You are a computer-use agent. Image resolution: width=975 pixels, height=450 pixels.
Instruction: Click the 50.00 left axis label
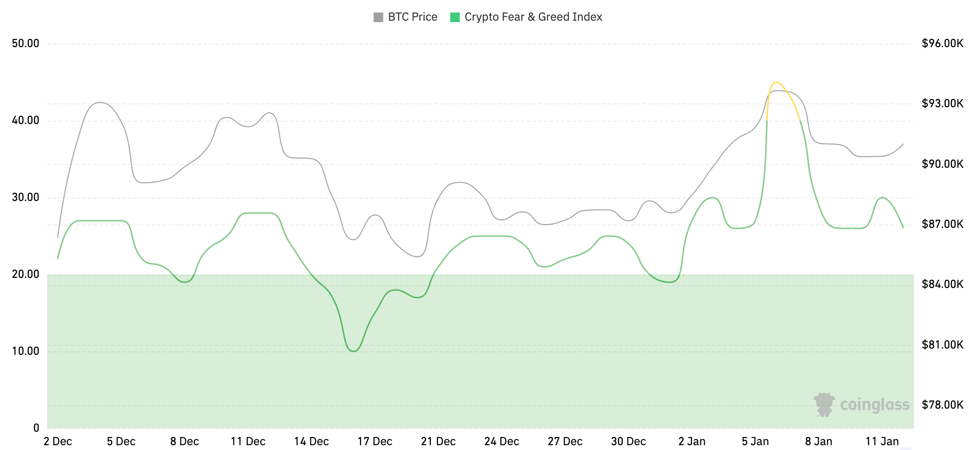(x=26, y=44)
